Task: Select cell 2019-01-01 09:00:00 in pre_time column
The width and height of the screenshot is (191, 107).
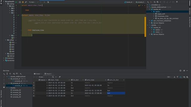Action: click(93, 85)
